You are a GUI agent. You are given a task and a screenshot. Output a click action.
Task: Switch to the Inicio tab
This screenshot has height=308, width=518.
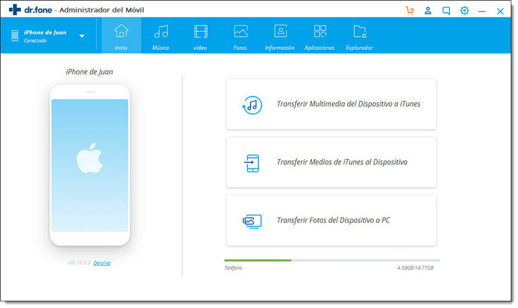121,36
